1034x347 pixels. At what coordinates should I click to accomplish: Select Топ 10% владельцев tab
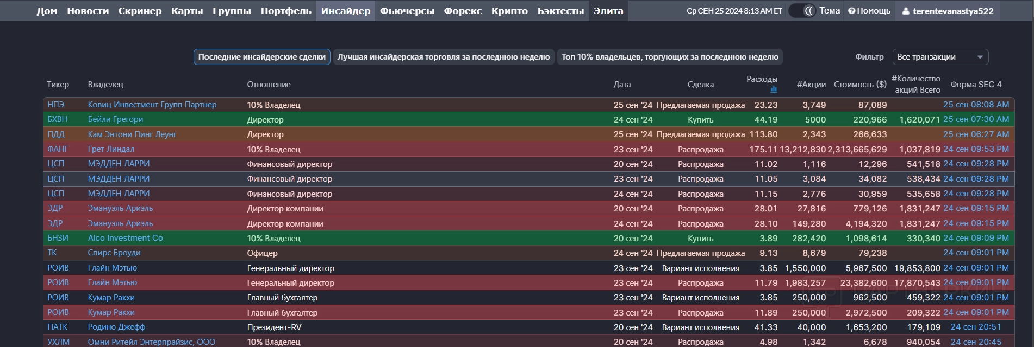670,57
